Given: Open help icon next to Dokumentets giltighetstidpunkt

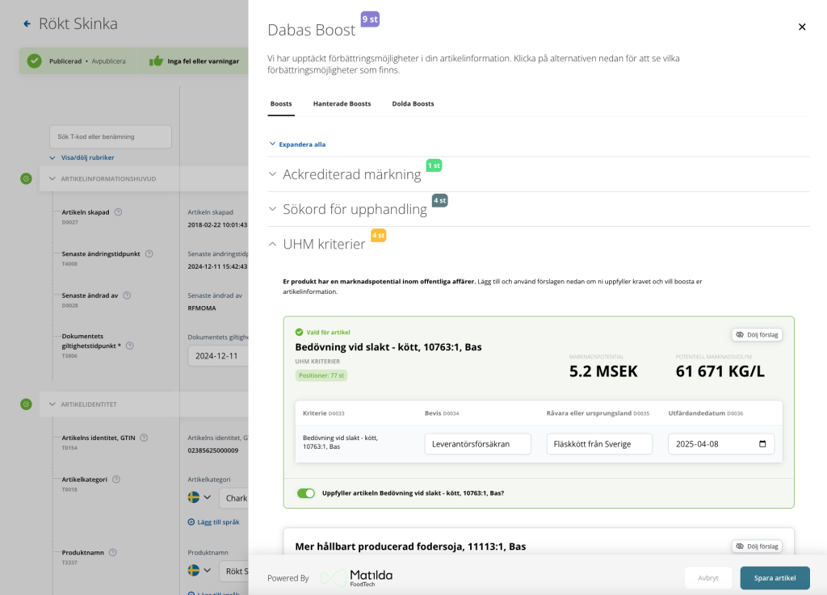Looking at the screenshot, I should tap(130, 346).
